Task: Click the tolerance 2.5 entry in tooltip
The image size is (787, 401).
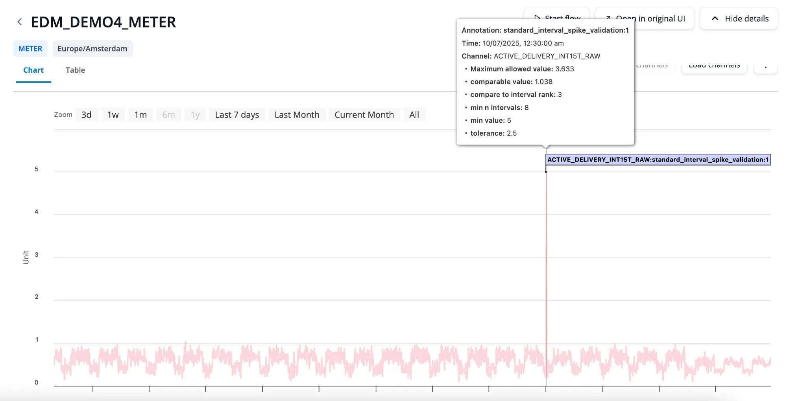Action: tap(493, 133)
